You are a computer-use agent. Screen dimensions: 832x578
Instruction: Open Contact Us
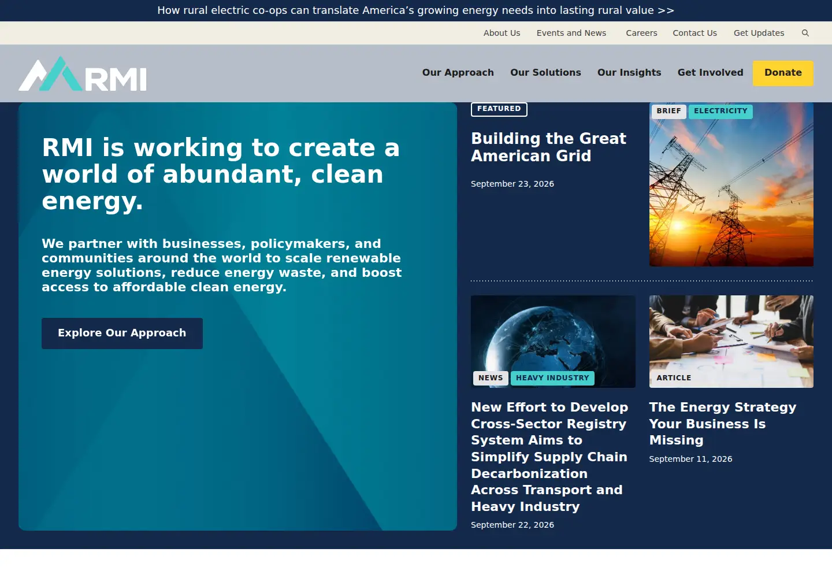point(694,33)
